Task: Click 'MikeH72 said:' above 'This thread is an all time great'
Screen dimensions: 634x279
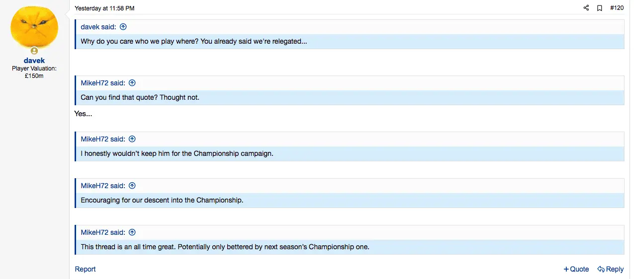Action: tap(103, 233)
